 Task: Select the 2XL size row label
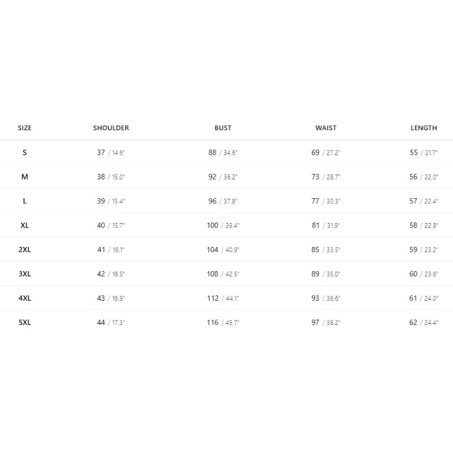[24, 250]
